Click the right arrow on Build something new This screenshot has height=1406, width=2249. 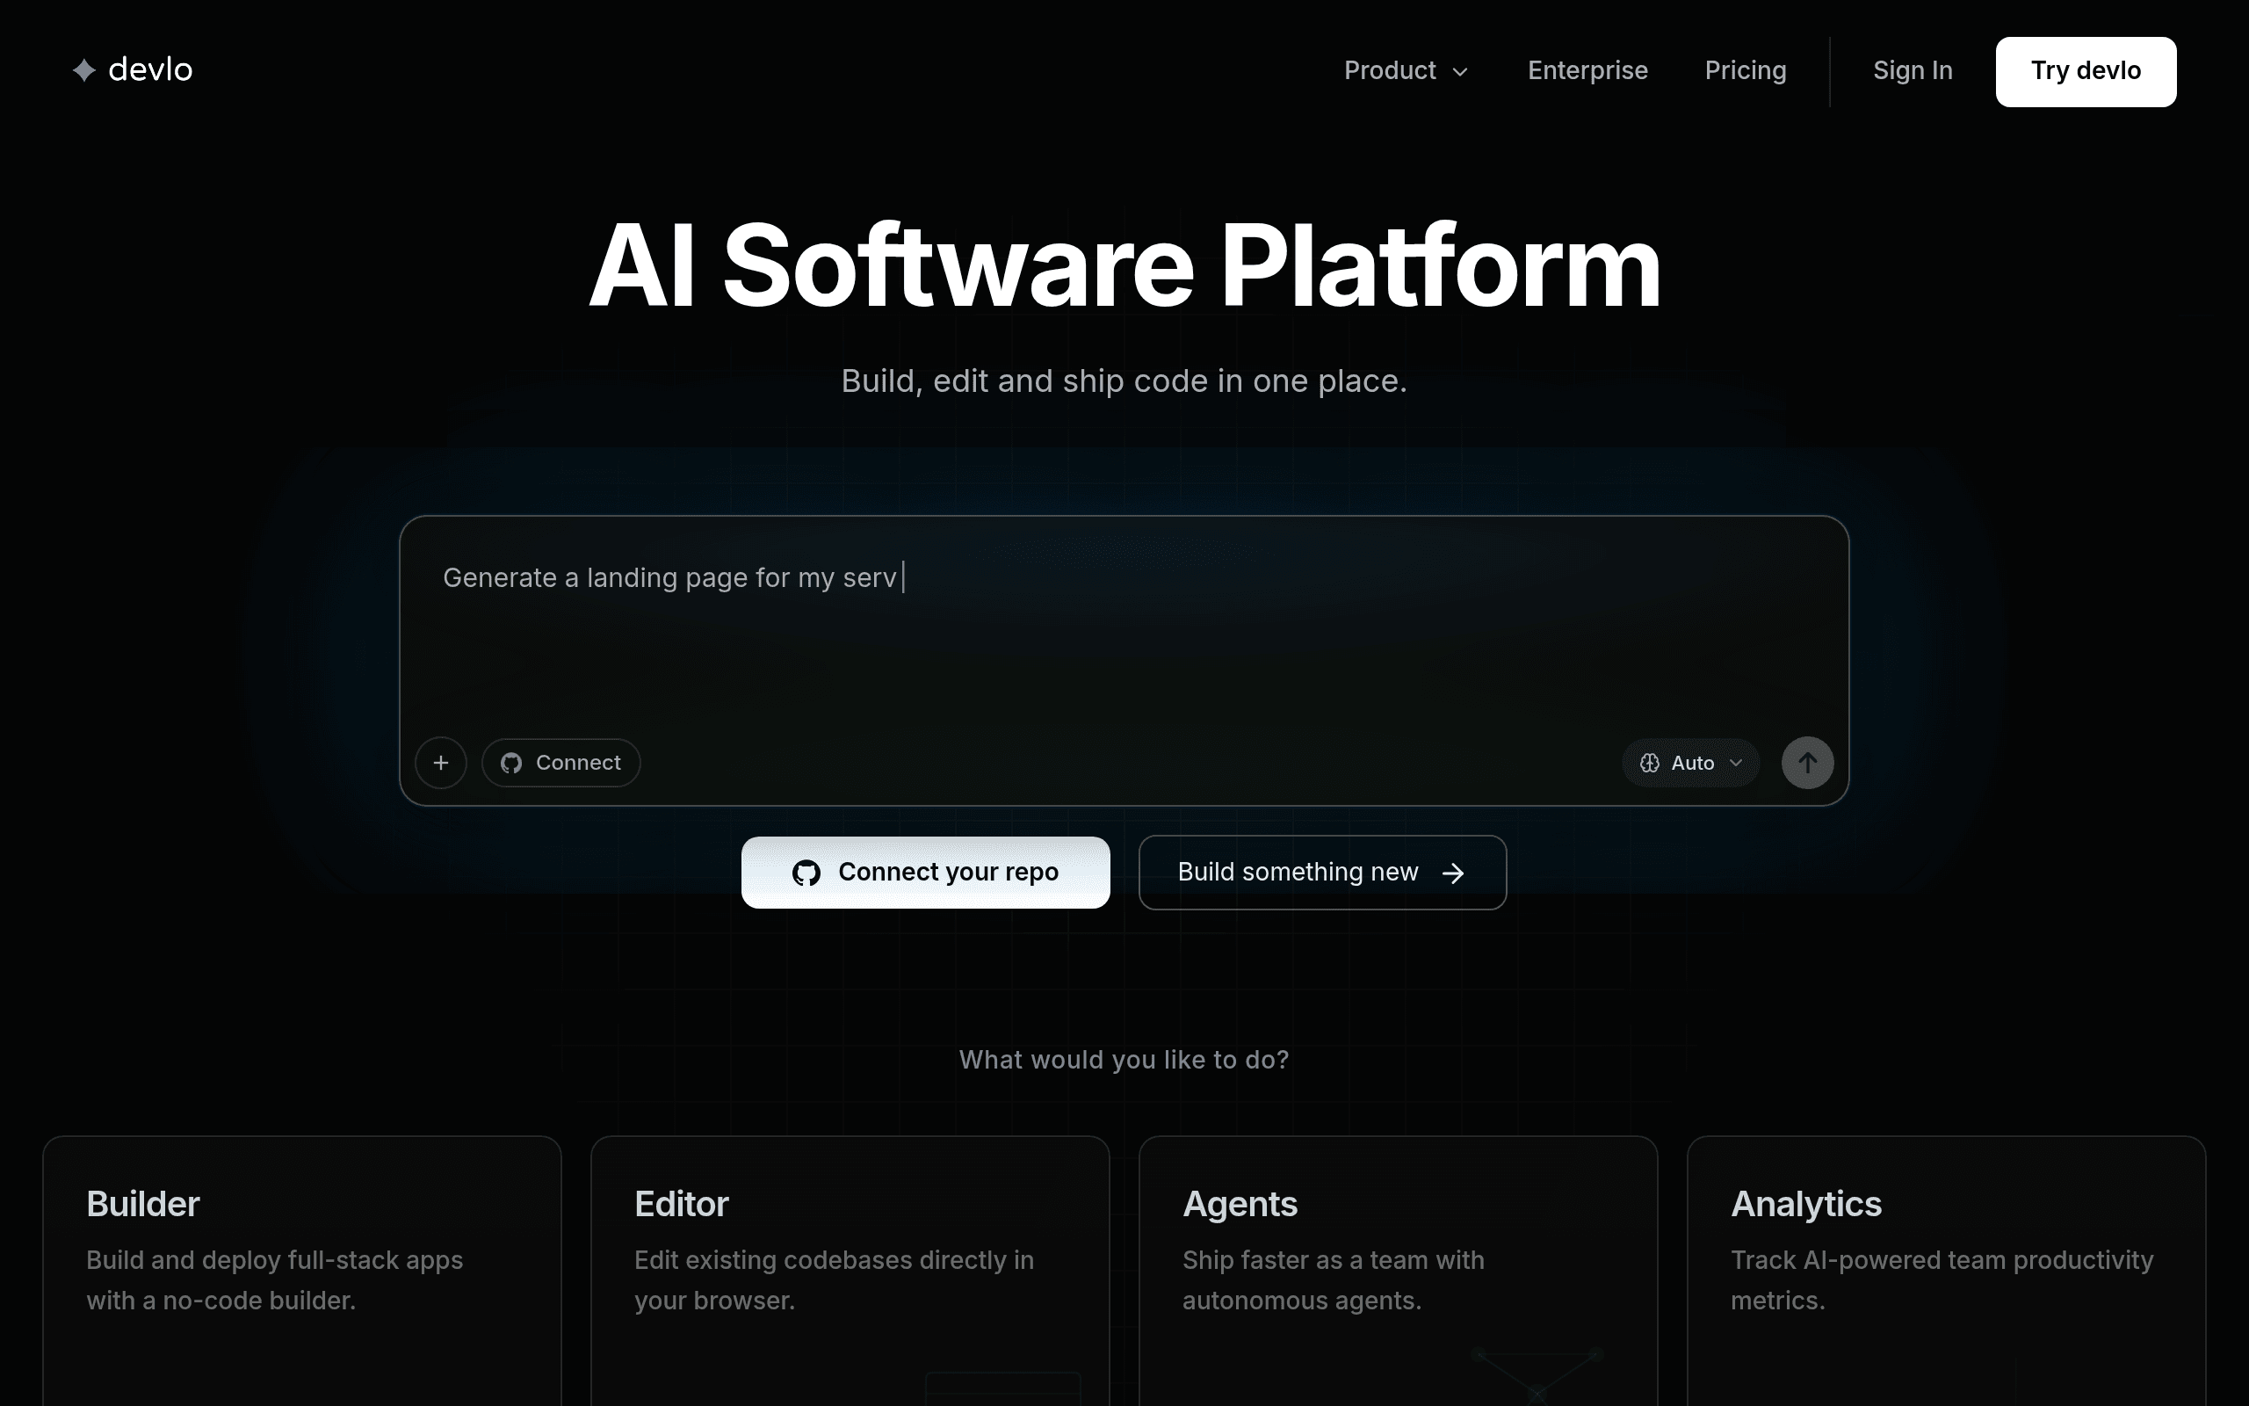click(1452, 873)
